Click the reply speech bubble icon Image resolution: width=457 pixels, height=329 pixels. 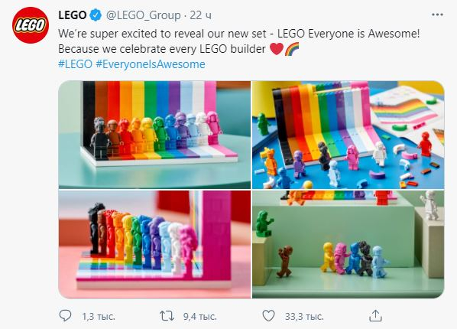point(65,315)
